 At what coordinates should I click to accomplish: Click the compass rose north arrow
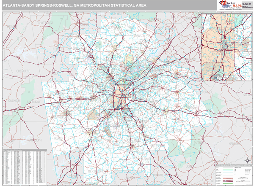point(247,160)
